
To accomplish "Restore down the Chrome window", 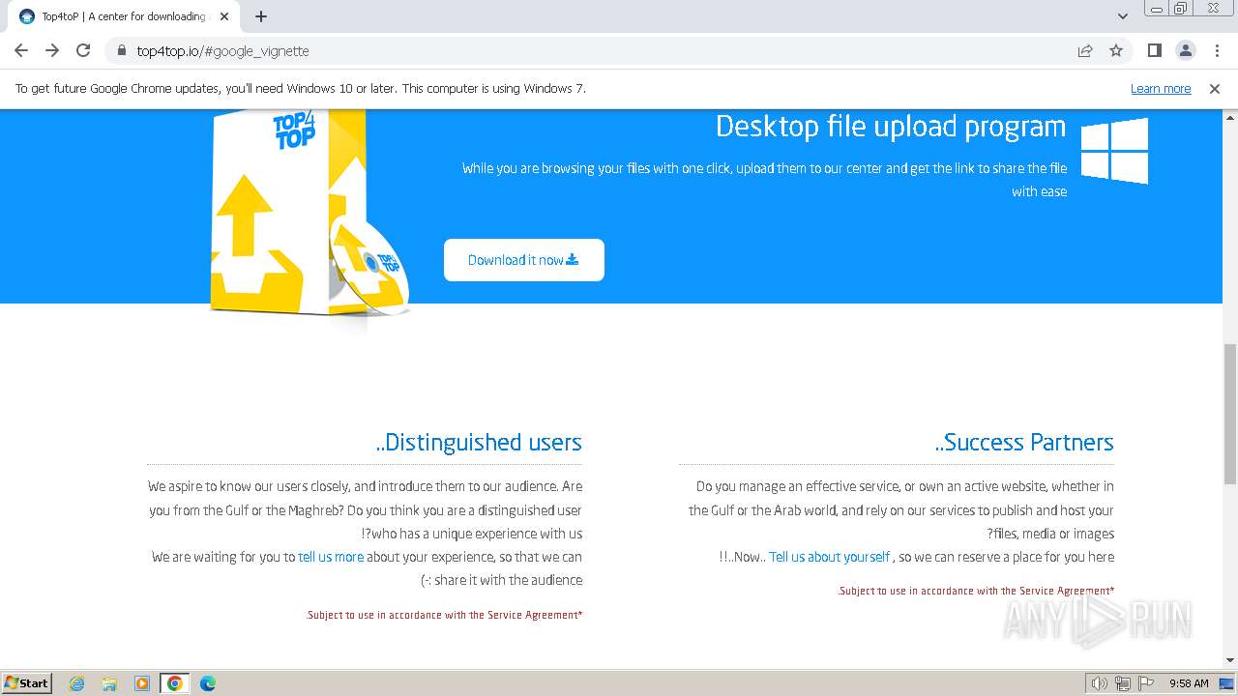I will 1181,9.
